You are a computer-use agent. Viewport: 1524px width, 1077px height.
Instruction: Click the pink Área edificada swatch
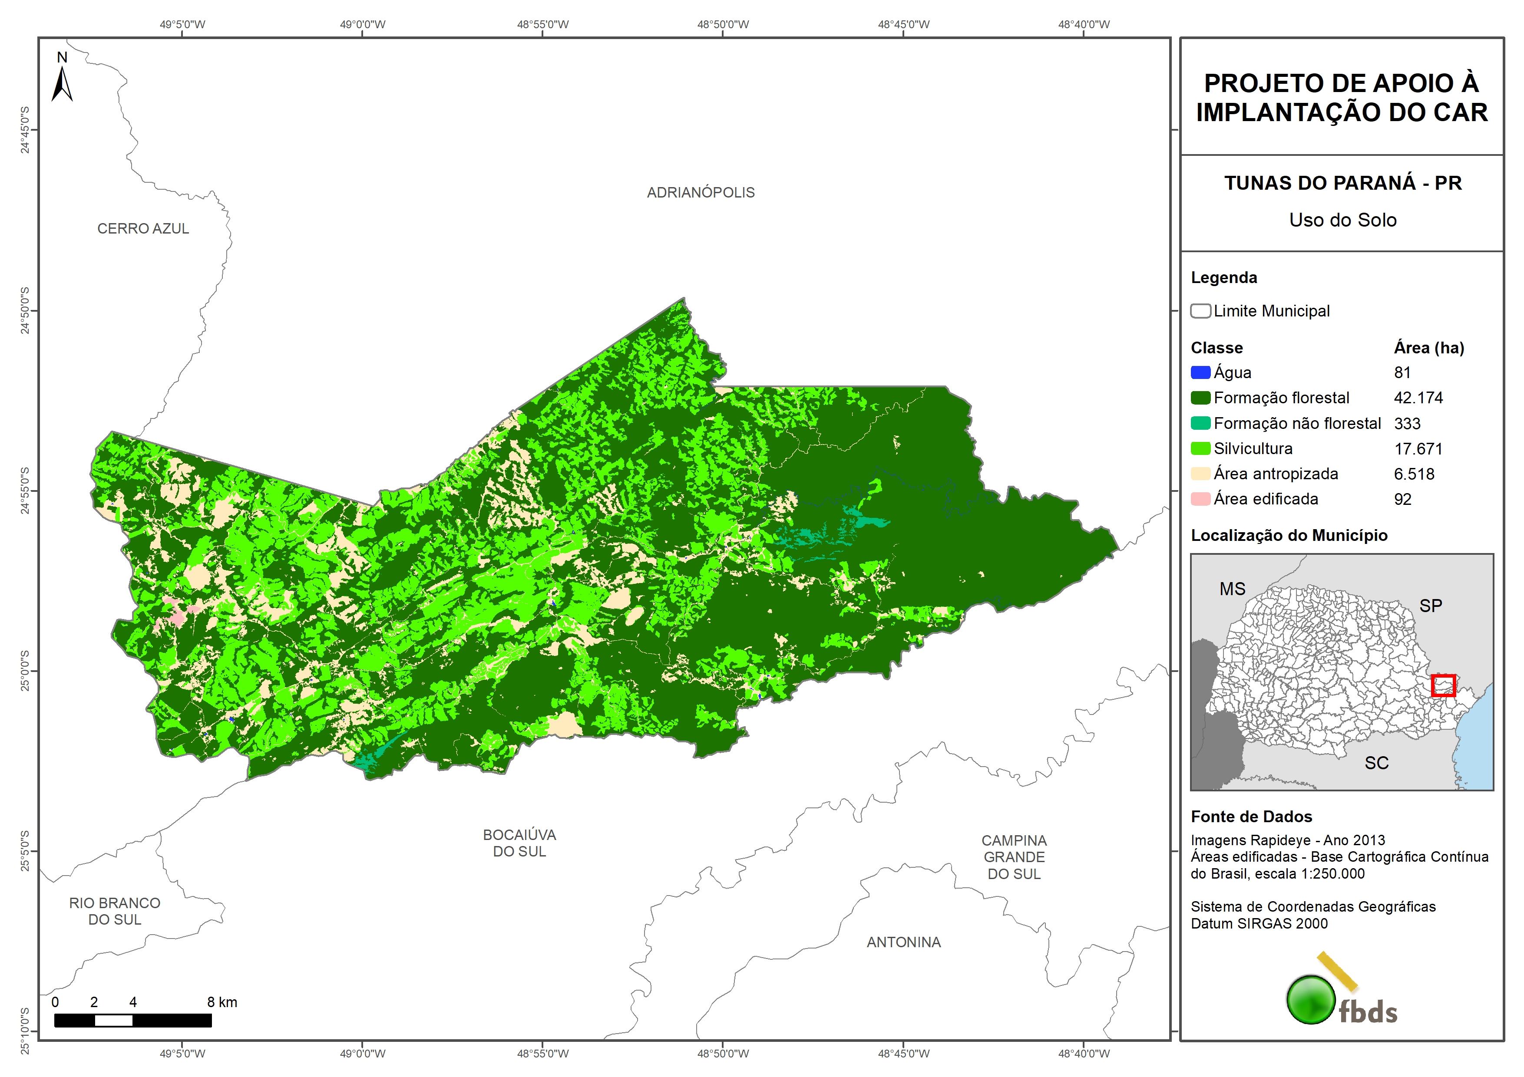[1200, 499]
